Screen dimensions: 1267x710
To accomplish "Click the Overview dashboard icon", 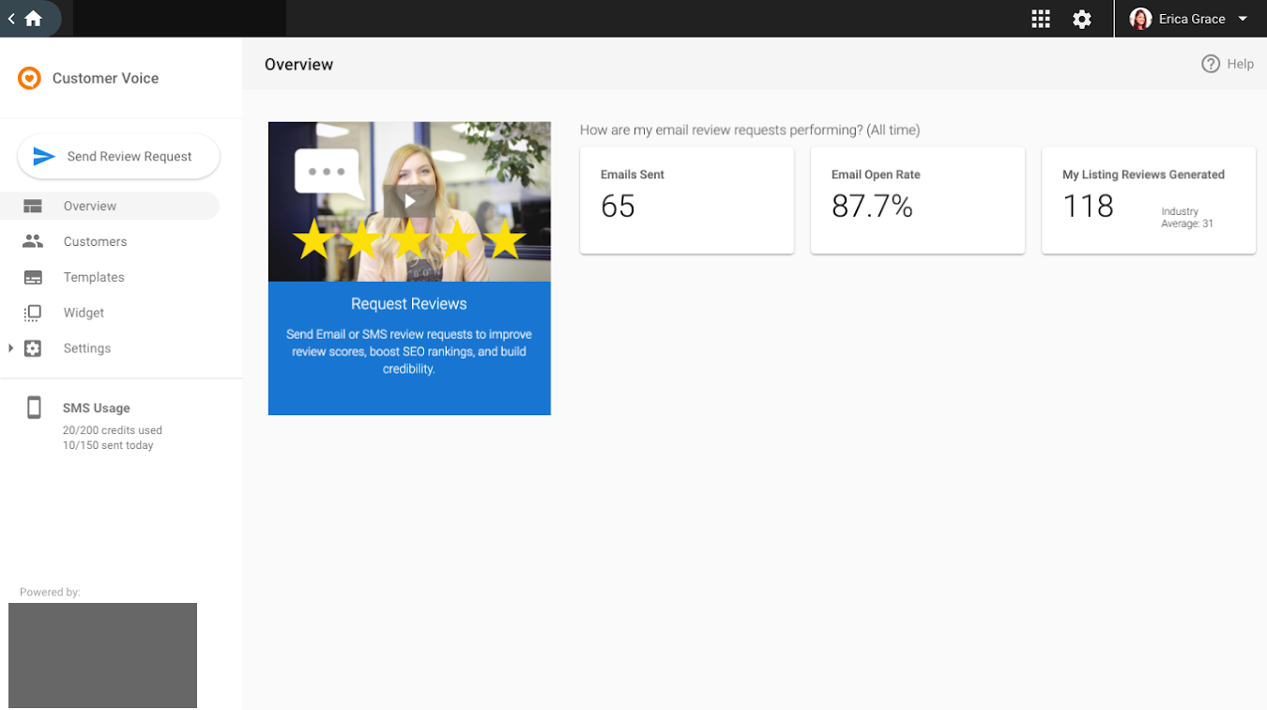I will click(33, 207).
